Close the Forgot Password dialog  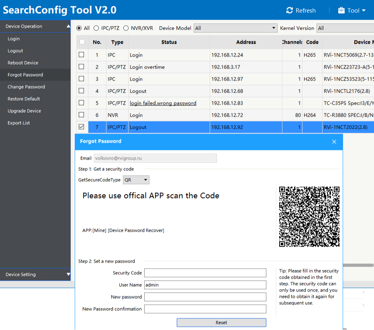coord(334,142)
